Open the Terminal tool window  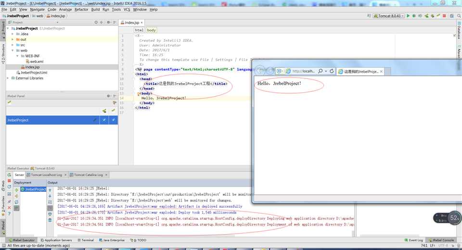[86, 240]
